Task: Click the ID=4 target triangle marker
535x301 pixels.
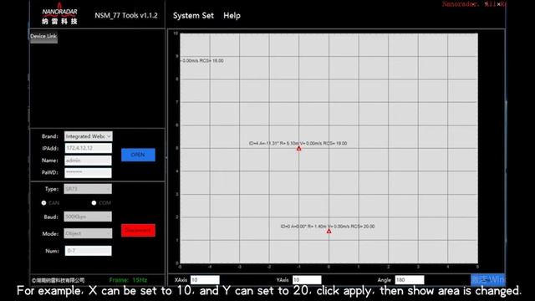Action: 299,149
